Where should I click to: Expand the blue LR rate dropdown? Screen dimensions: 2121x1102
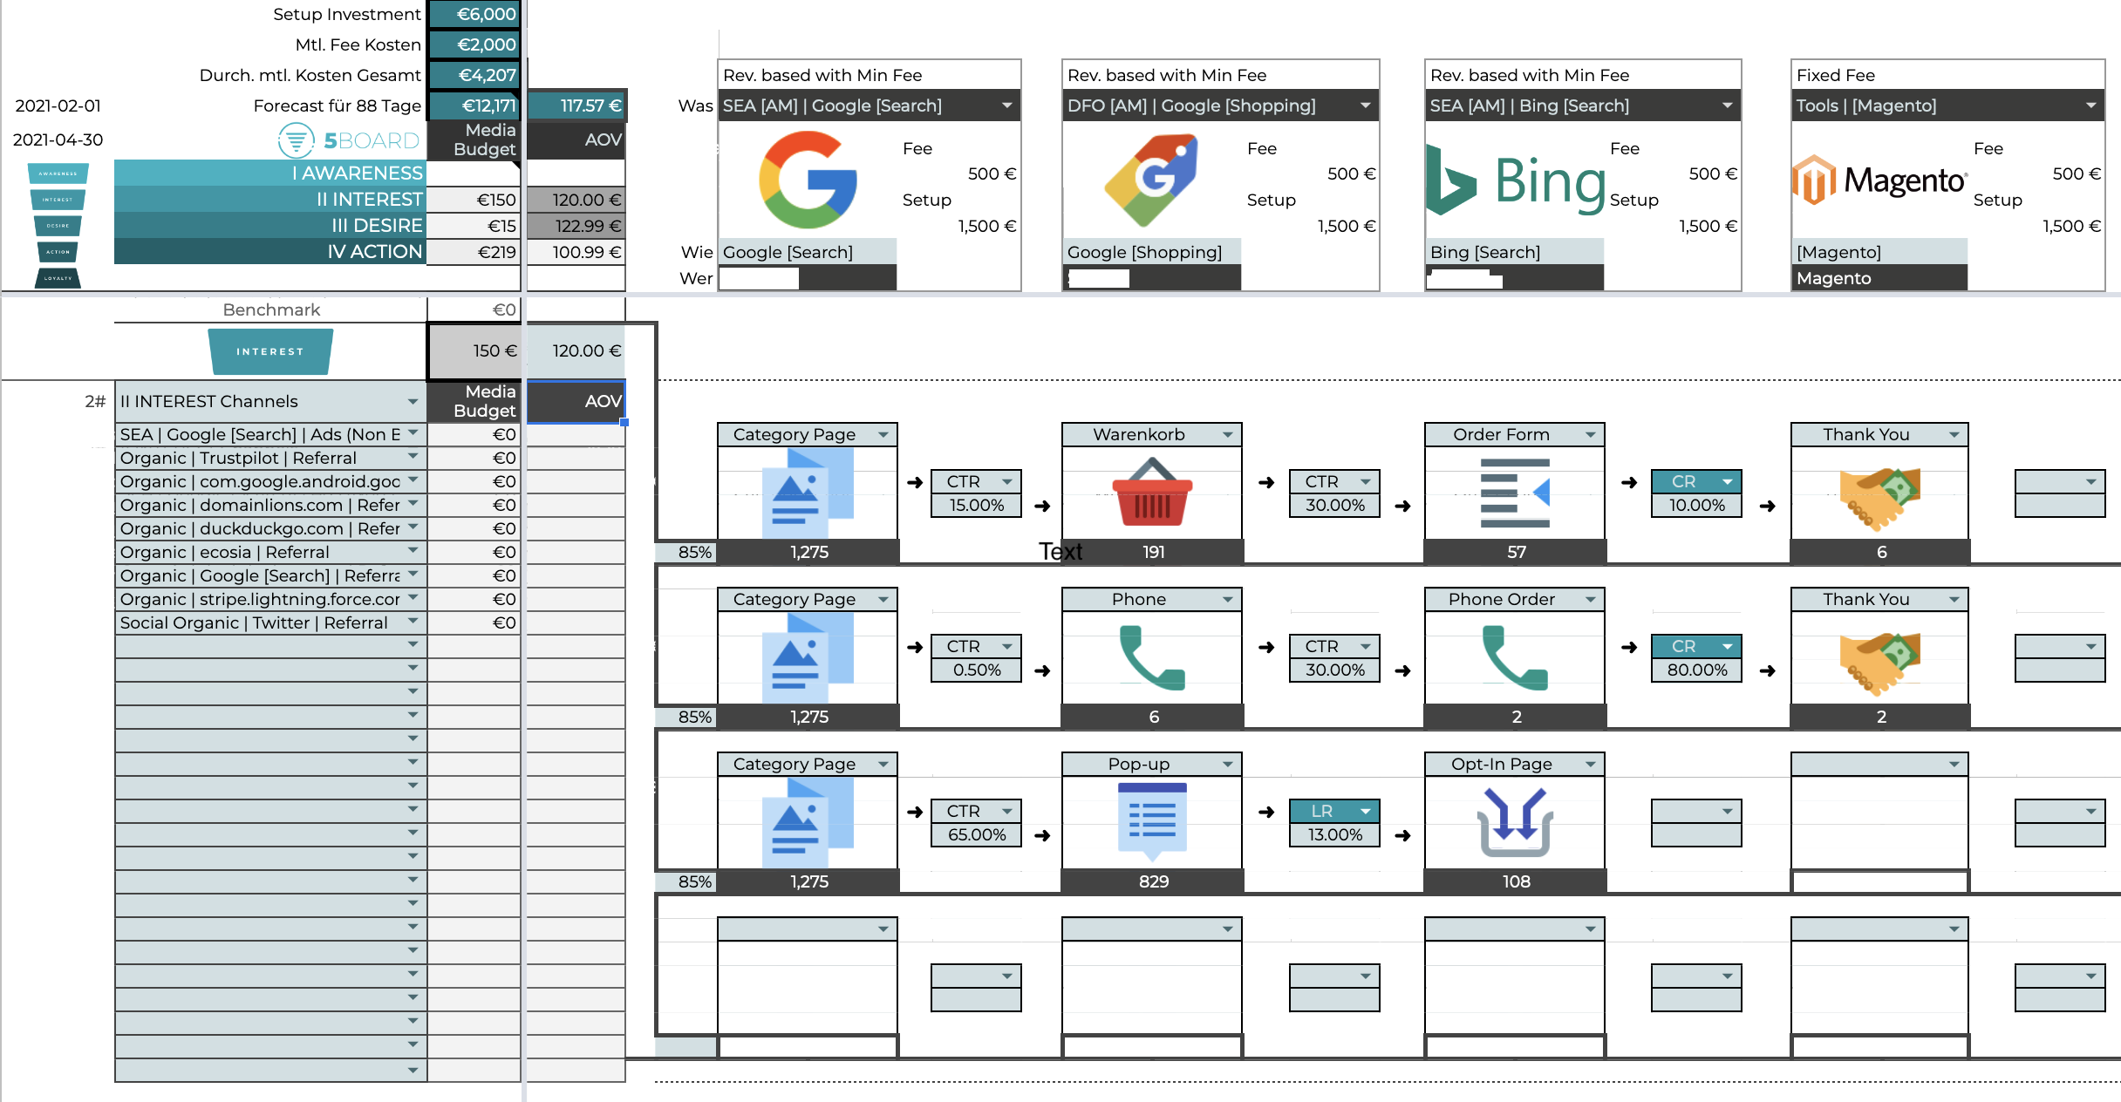click(x=1365, y=811)
